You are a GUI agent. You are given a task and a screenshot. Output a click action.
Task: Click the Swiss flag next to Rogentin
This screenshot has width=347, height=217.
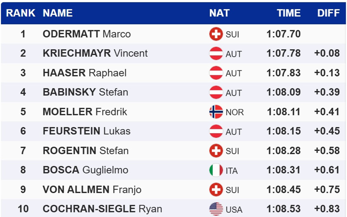point(216,151)
